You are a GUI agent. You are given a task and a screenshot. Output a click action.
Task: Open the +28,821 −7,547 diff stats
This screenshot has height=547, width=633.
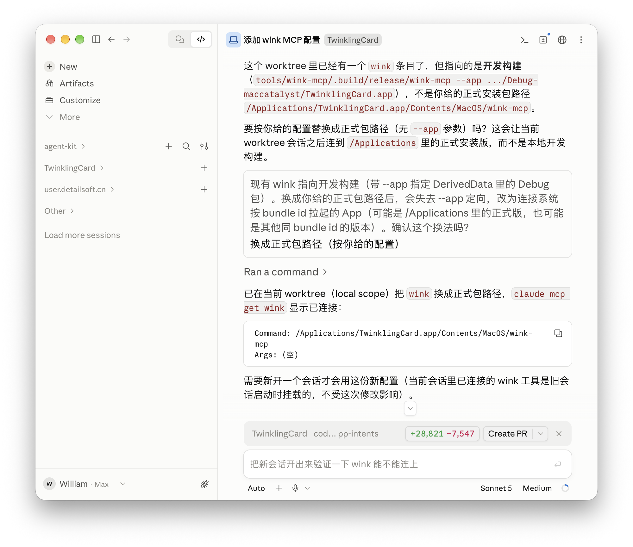coord(442,434)
